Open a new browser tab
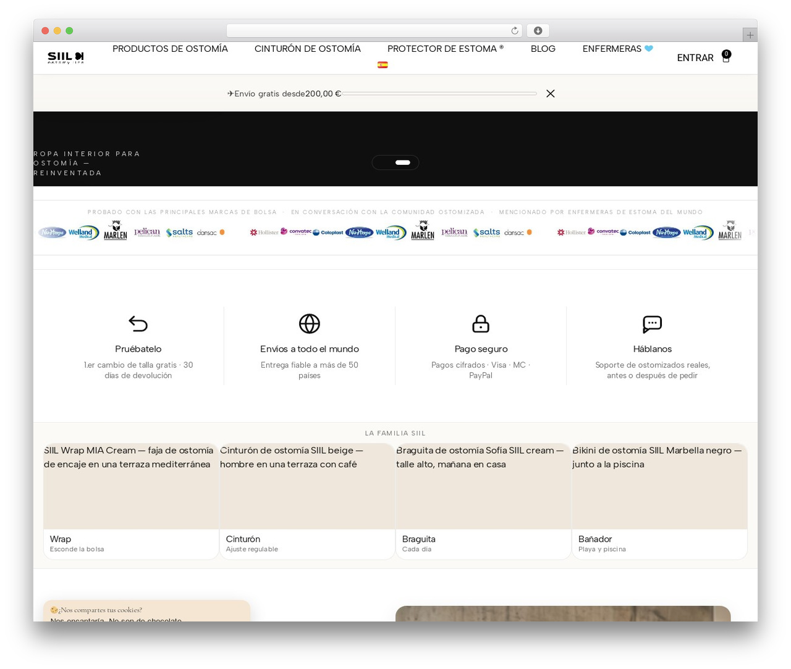The width and height of the screenshot is (791, 669). click(750, 35)
